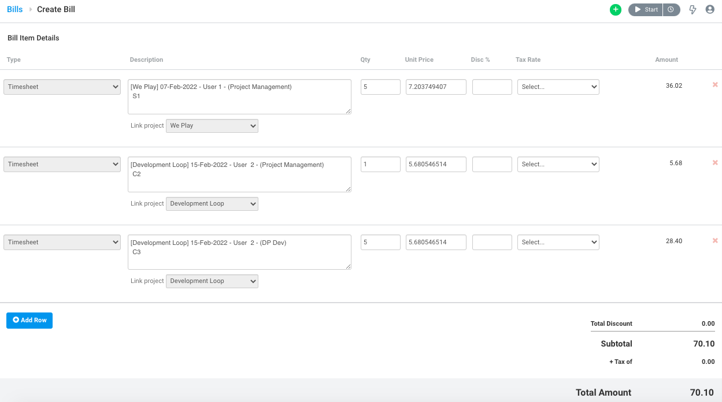Screen dimensions: 722x402
Task: Click the amount 5.68
Action: click(x=676, y=163)
